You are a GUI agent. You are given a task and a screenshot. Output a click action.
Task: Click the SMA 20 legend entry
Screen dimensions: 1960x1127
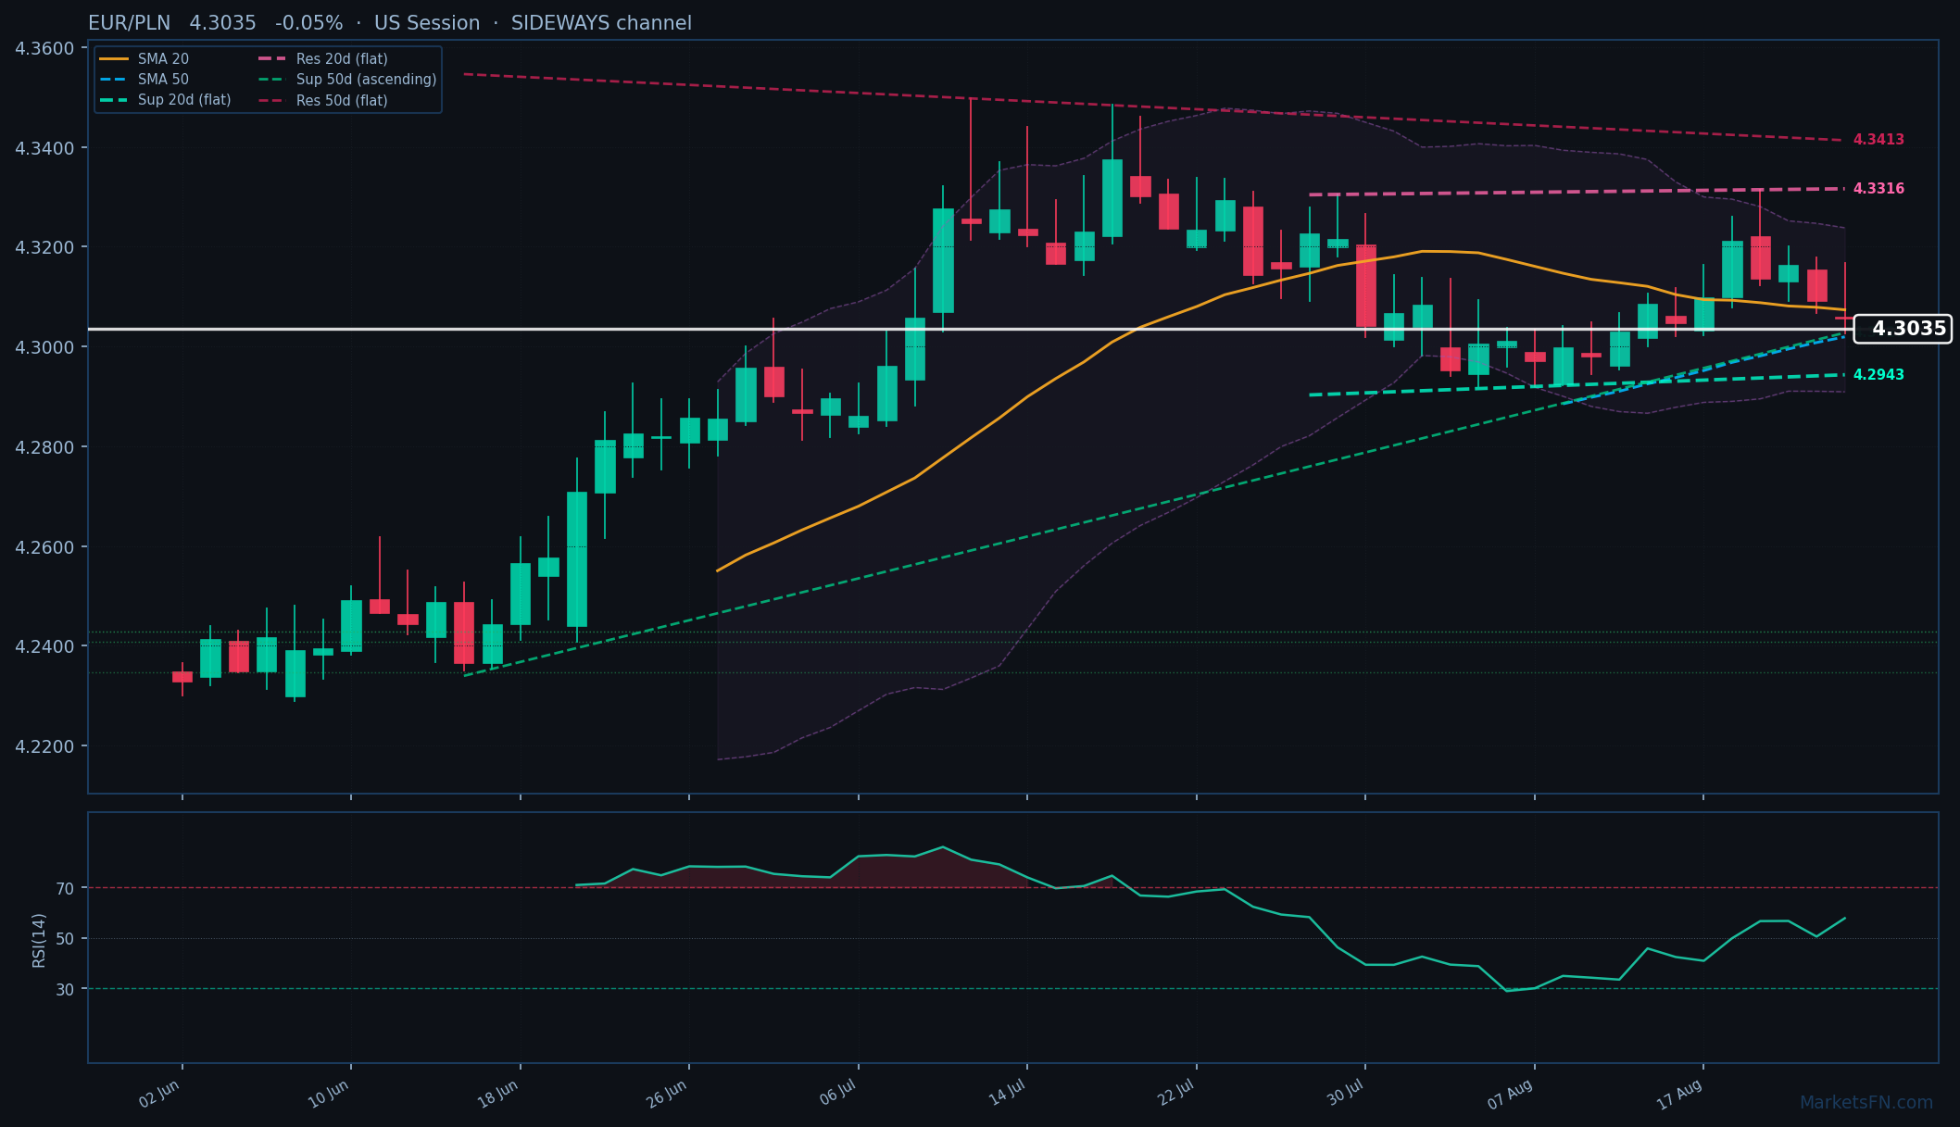tap(144, 59)
